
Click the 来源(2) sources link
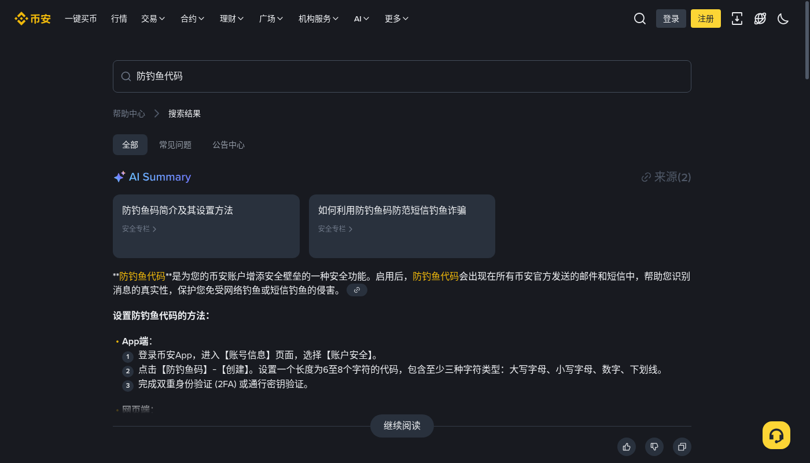click(x=667, y=177)
